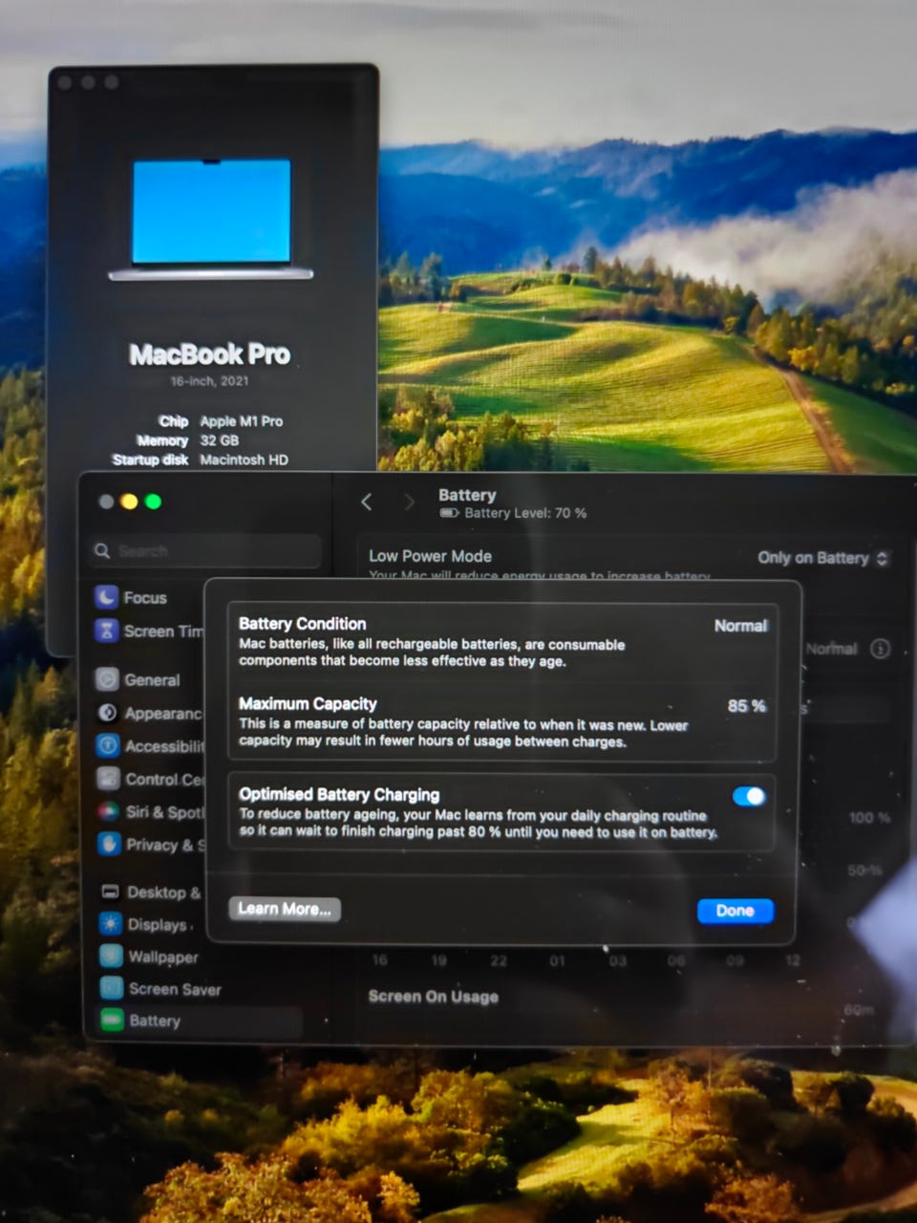Click the Optimised Battery Charging label

click(339, 795)
